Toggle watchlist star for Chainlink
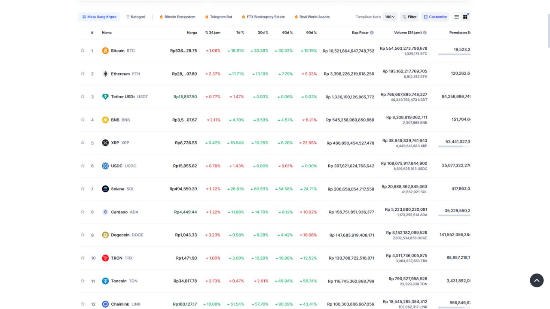 click(x=82, y=304)
